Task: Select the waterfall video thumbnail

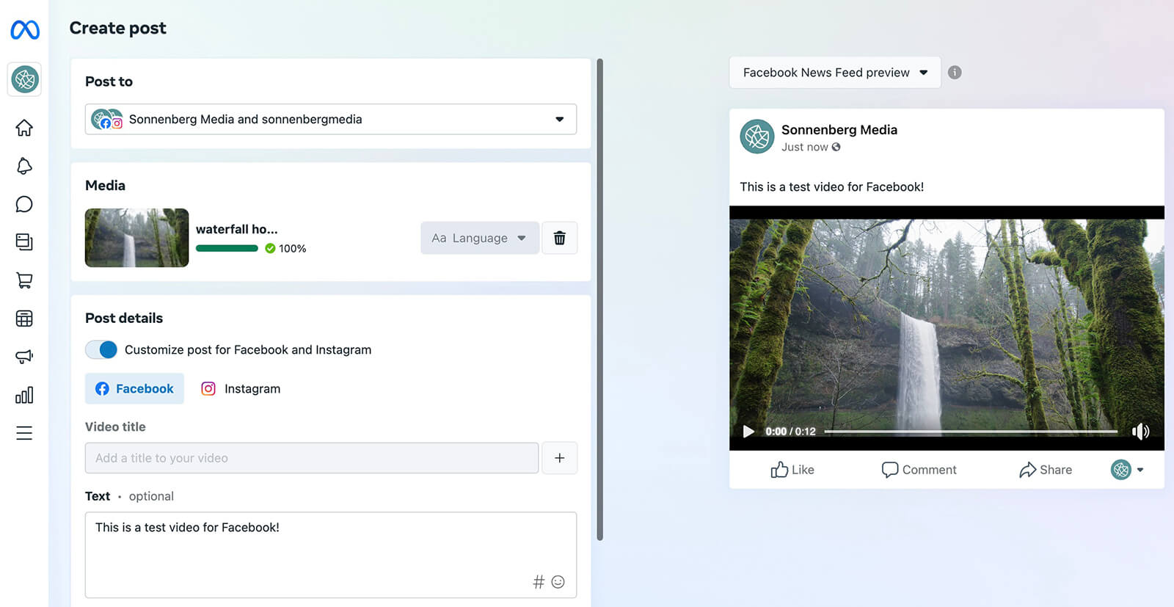Action: 136,238
